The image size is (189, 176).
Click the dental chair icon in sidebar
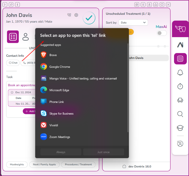tap(180, 100)
